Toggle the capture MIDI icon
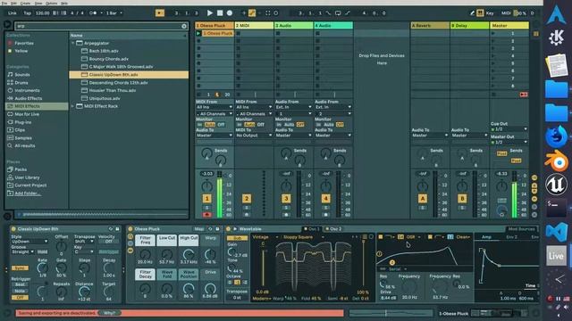572x321 pixels. [268, 13]
